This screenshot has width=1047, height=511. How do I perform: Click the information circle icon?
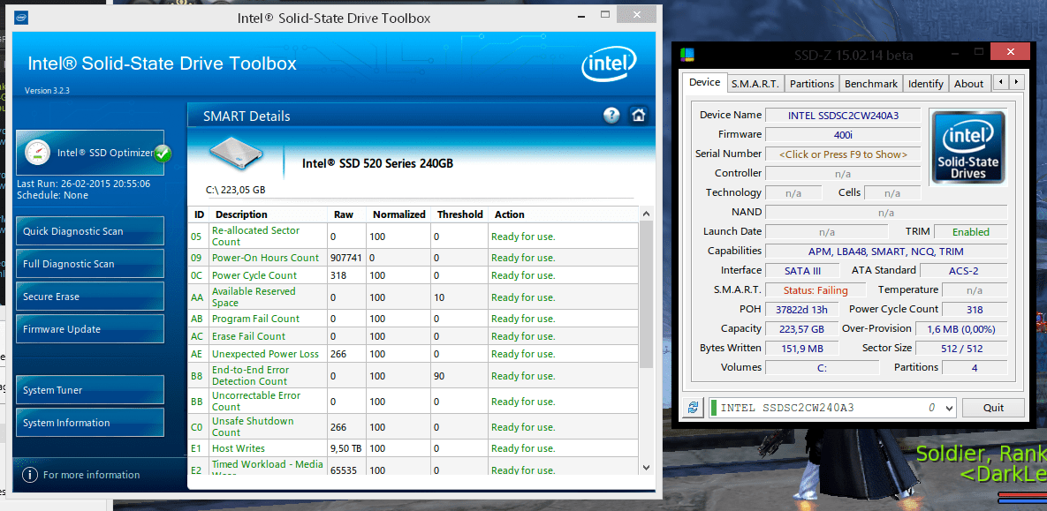coord(29,475)
